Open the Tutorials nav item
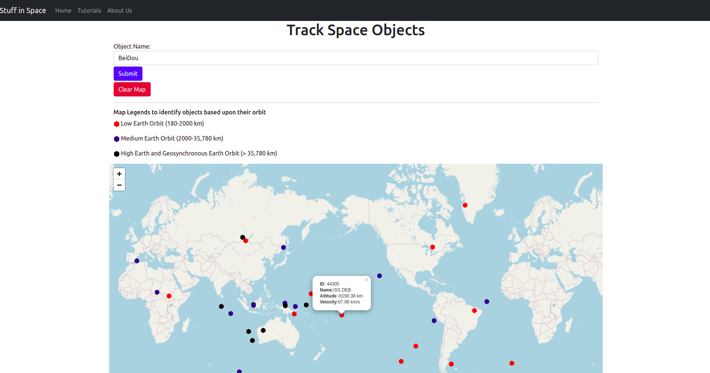The width and height of the screenshot is (710, 373). (89, 10)
